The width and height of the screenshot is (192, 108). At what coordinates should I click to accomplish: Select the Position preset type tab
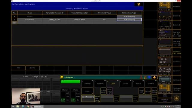coord(100,83)
